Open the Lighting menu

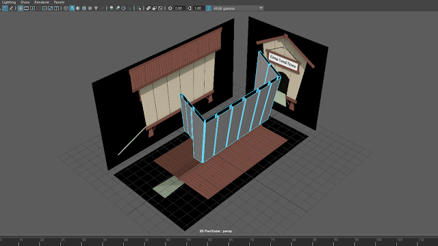(9, 2)
